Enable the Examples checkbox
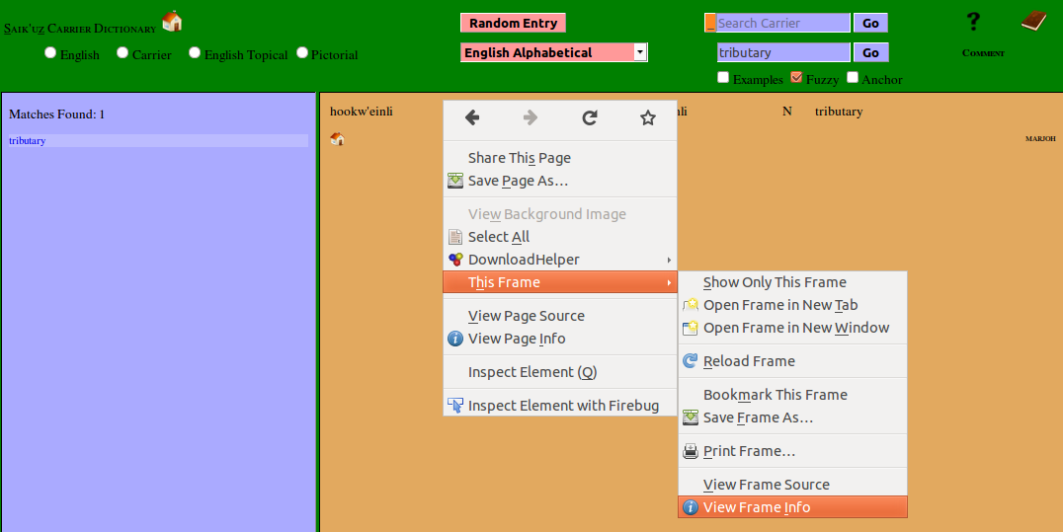This screenshot has height=532, width=1063. click(x=723, y=78)
